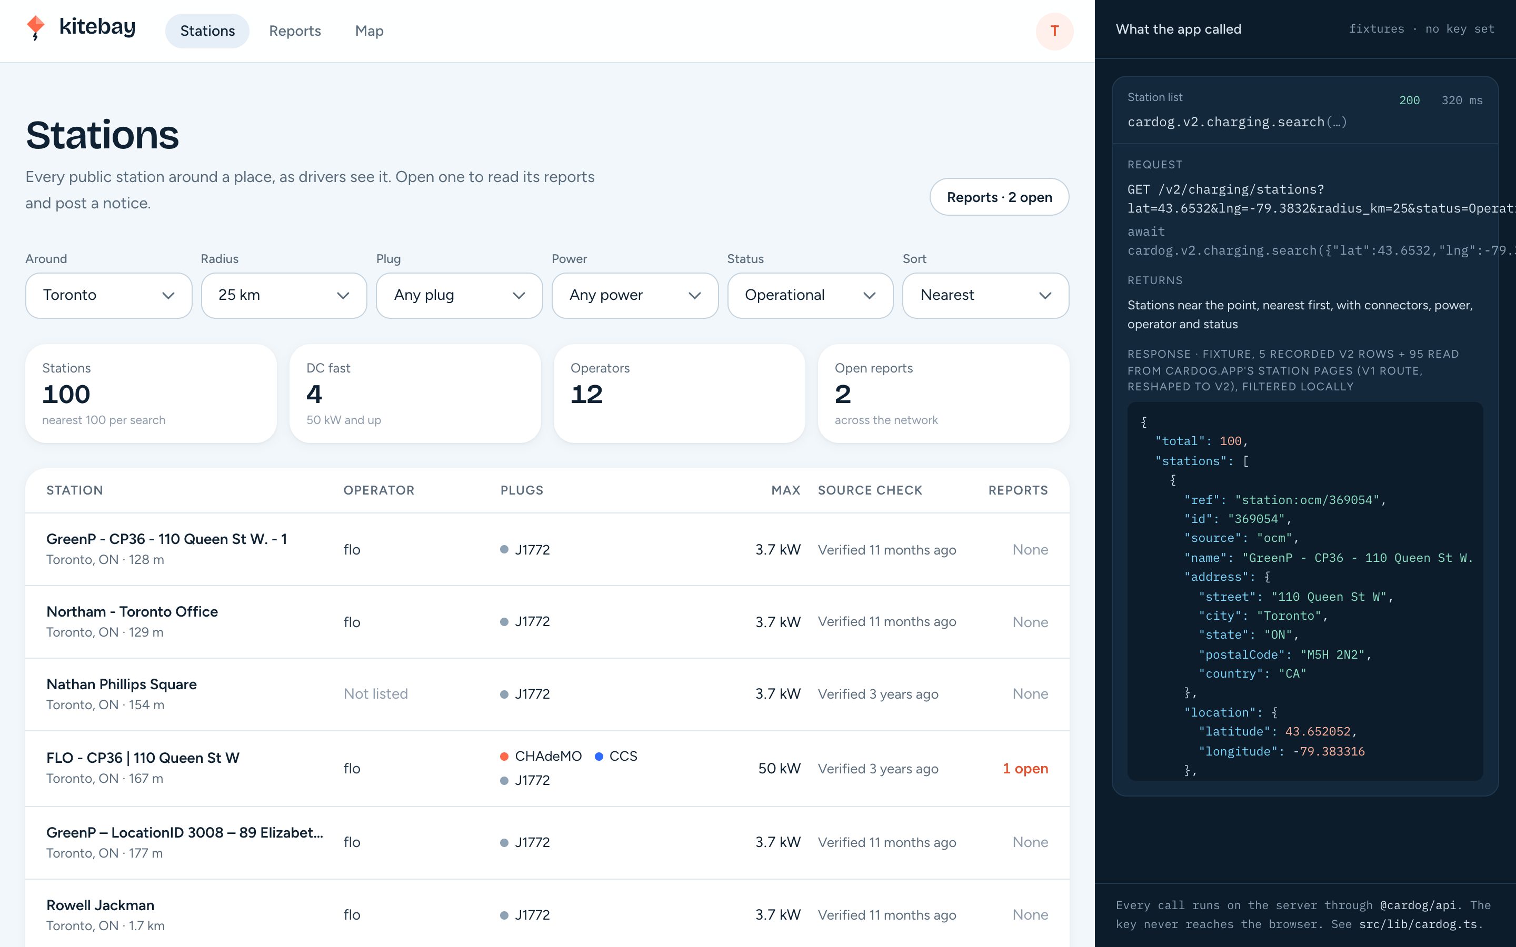The width and height of the screenshot is (1516, 947).
Task: Click the REPORTS column header
Action: [x=1018, y=490]
